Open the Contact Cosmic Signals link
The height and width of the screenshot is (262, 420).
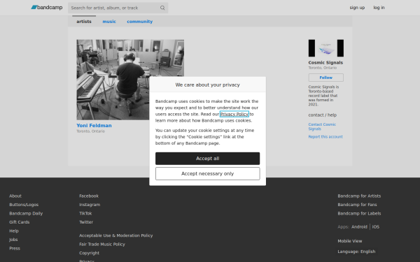322,126
